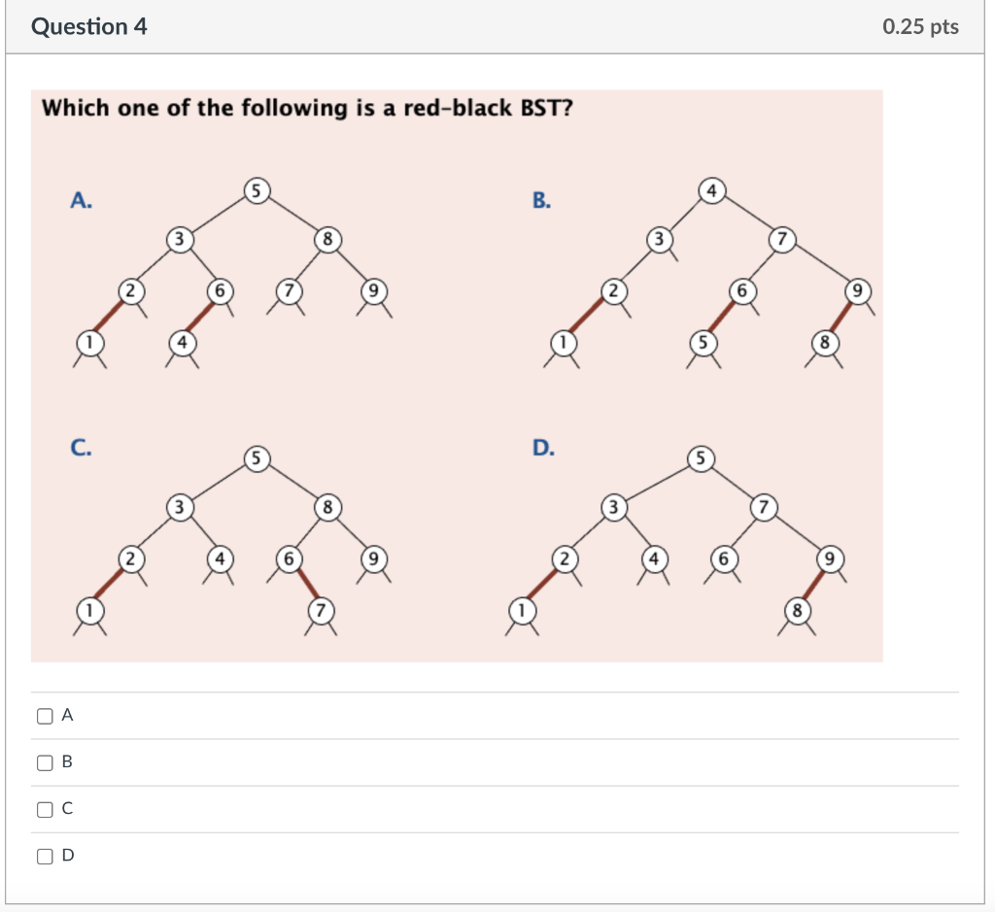Click the blue label B above its tree
The height and width of the screenshot is (912, 995).
pyautogui.click(x=542, y=201)
